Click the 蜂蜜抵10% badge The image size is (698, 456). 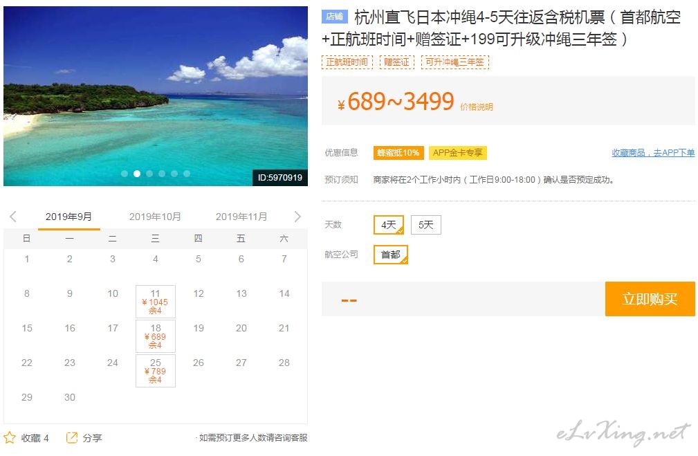(x=398, y=153)
